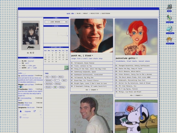Select September 11 on the calendar
Image resolution: width=177 pixels, height=133 pixels.
63,55
